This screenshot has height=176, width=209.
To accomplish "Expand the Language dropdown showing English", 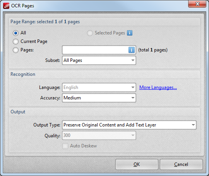I will [x=99, y=87].
